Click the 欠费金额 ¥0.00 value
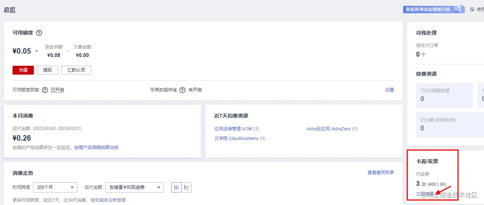The height and width of the screenshot is (205, 484). pyautogui.click(x=82, y=55)
